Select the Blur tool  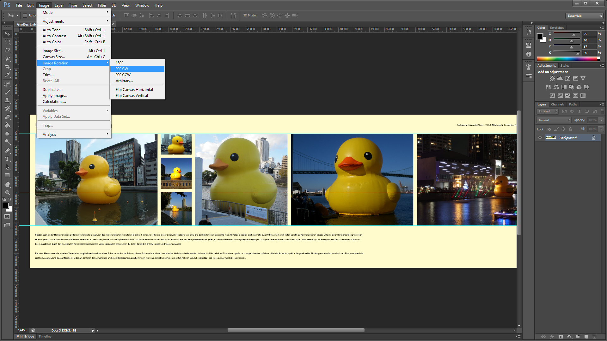pos(7,133)
